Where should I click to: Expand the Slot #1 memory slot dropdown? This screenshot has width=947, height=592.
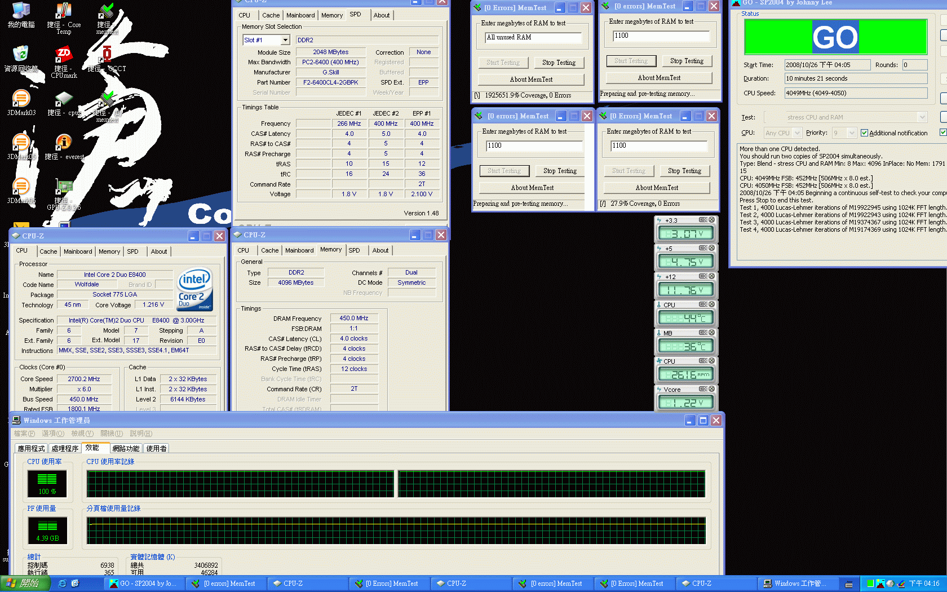(x=285, y=40)
